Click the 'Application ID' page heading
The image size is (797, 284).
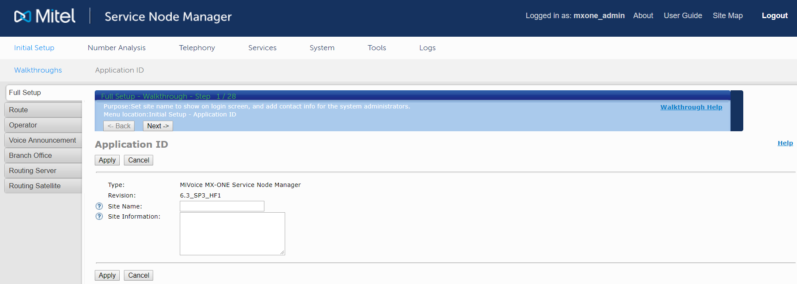[132, 144]
